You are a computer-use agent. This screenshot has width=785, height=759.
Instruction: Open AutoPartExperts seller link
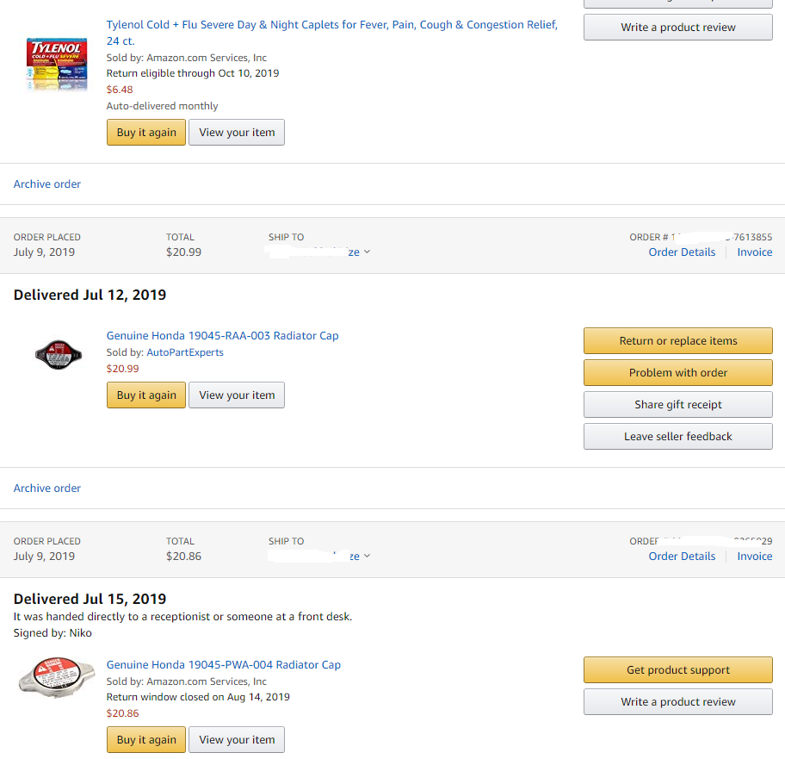coord(185,352)
